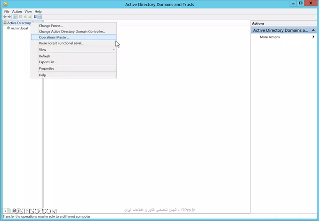319x221 pixels.
Task: Click the blue Help toolbar icon
Action: pyautogui.click(x=35, y=16)
